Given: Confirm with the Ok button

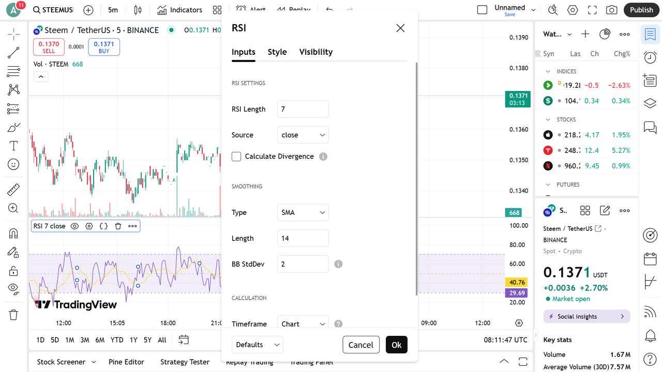Looking at the screenshot, I should [x=397, y=345].
